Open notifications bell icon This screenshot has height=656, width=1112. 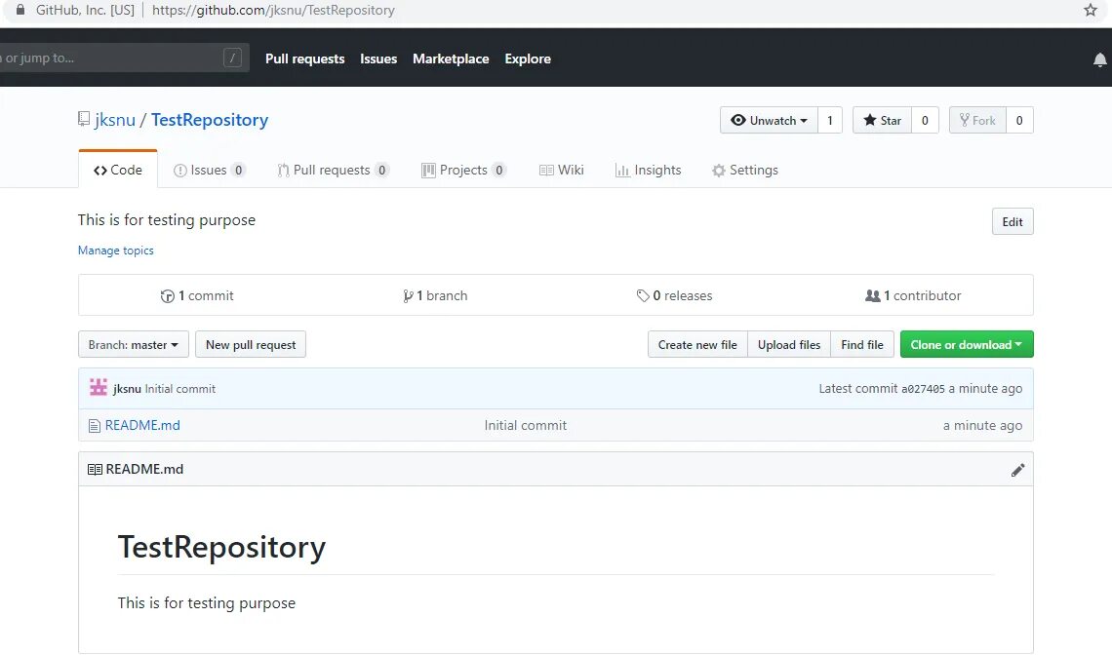pyautogui.click(x=1100, y=59)
